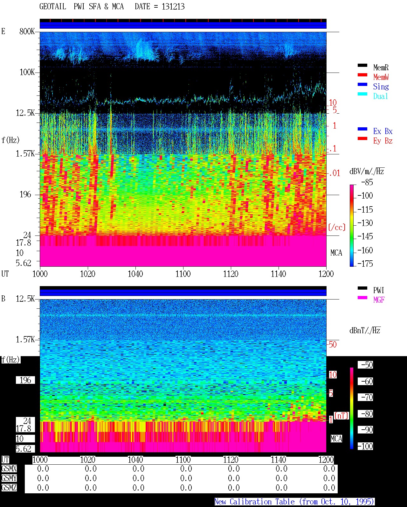The image size is (407, 507).
Task: Click the -160 color scale value
Action: tap(365, 250)
